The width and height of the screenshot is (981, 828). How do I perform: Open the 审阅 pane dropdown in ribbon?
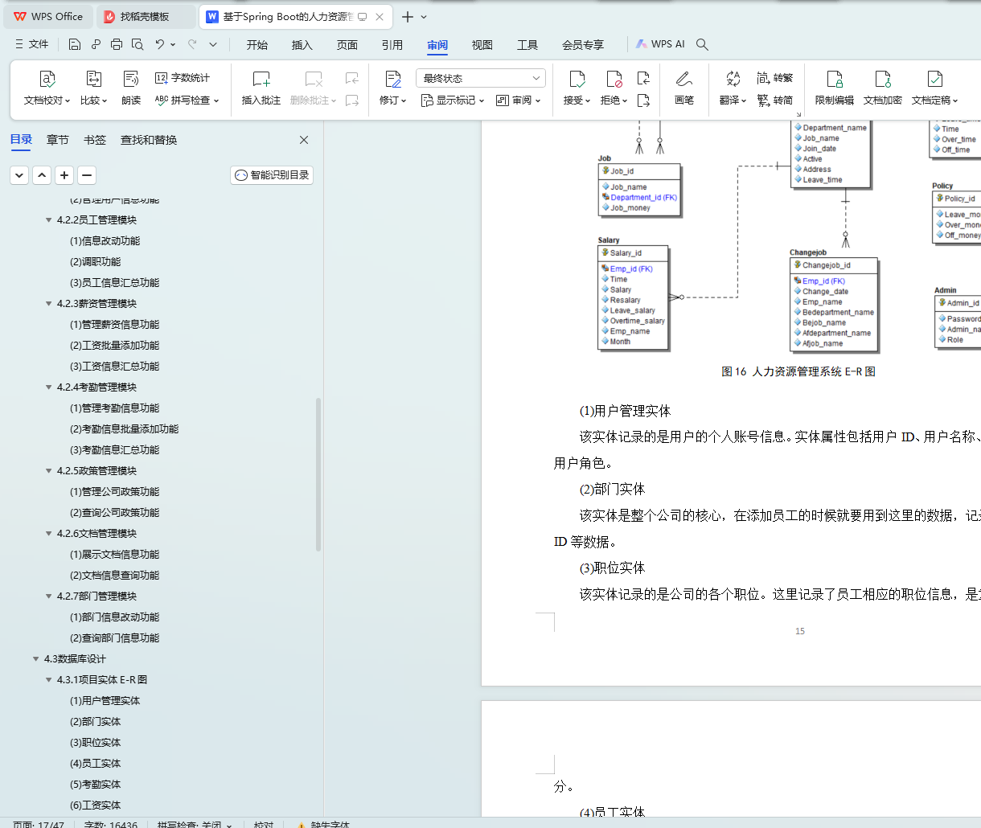point(519,100)
